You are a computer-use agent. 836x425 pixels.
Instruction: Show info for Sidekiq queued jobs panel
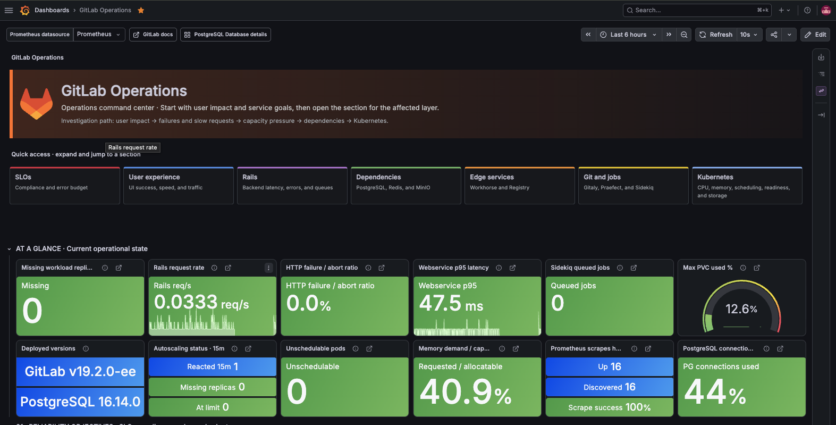[x=620, y=268]
